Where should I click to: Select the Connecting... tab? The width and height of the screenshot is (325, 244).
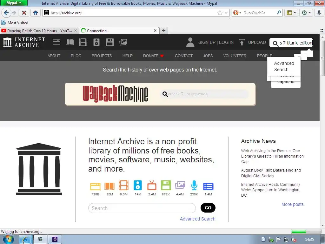pos(119,31)
